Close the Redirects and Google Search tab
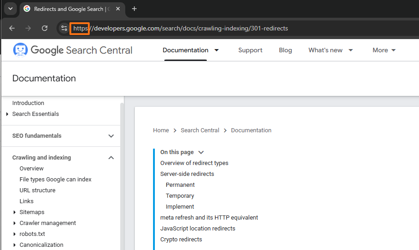419x250 pixels. [118, 9]
